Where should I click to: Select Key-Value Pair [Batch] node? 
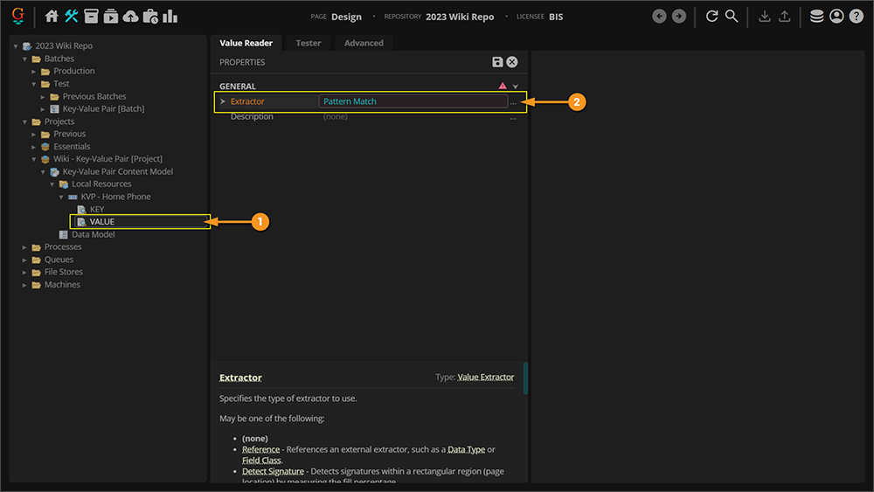click(103, 108)
